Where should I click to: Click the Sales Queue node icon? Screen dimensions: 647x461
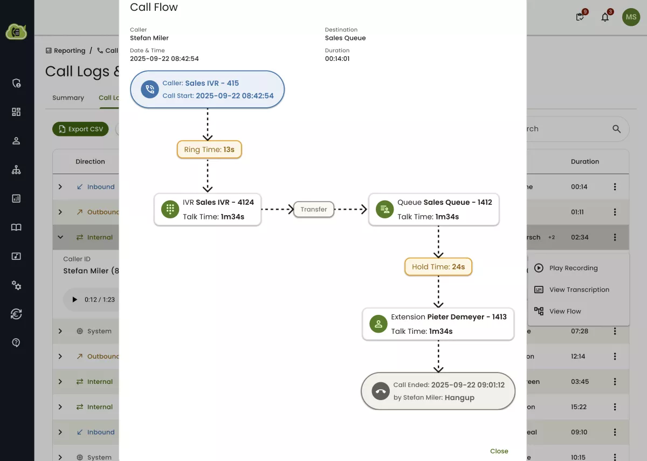[384, 209]
